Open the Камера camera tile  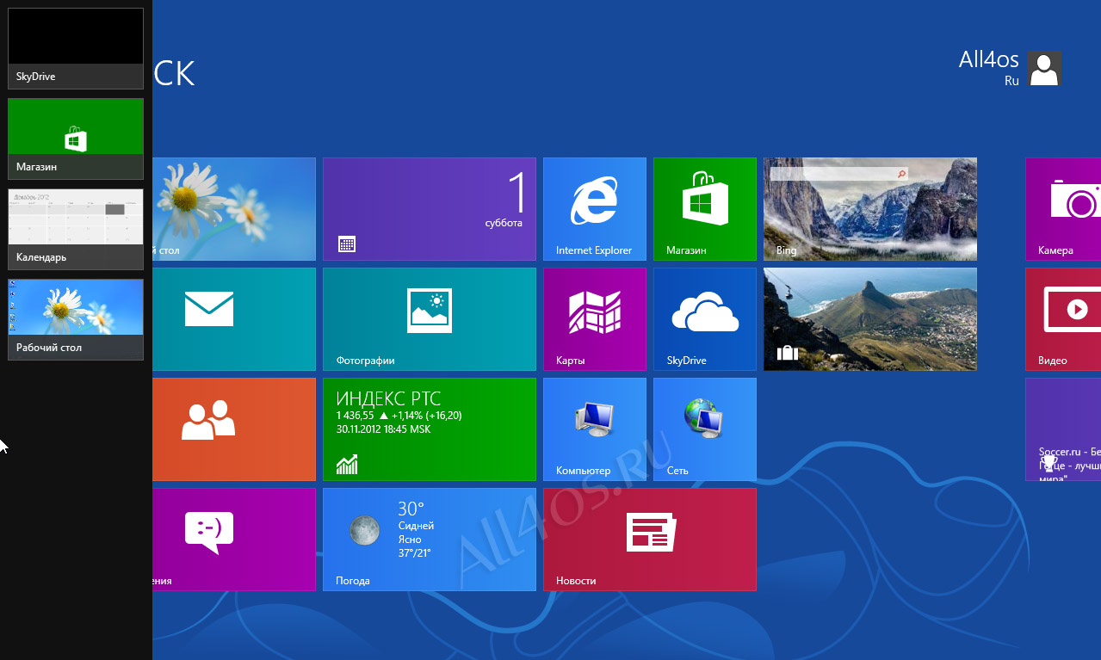(x=1063, y=209)
